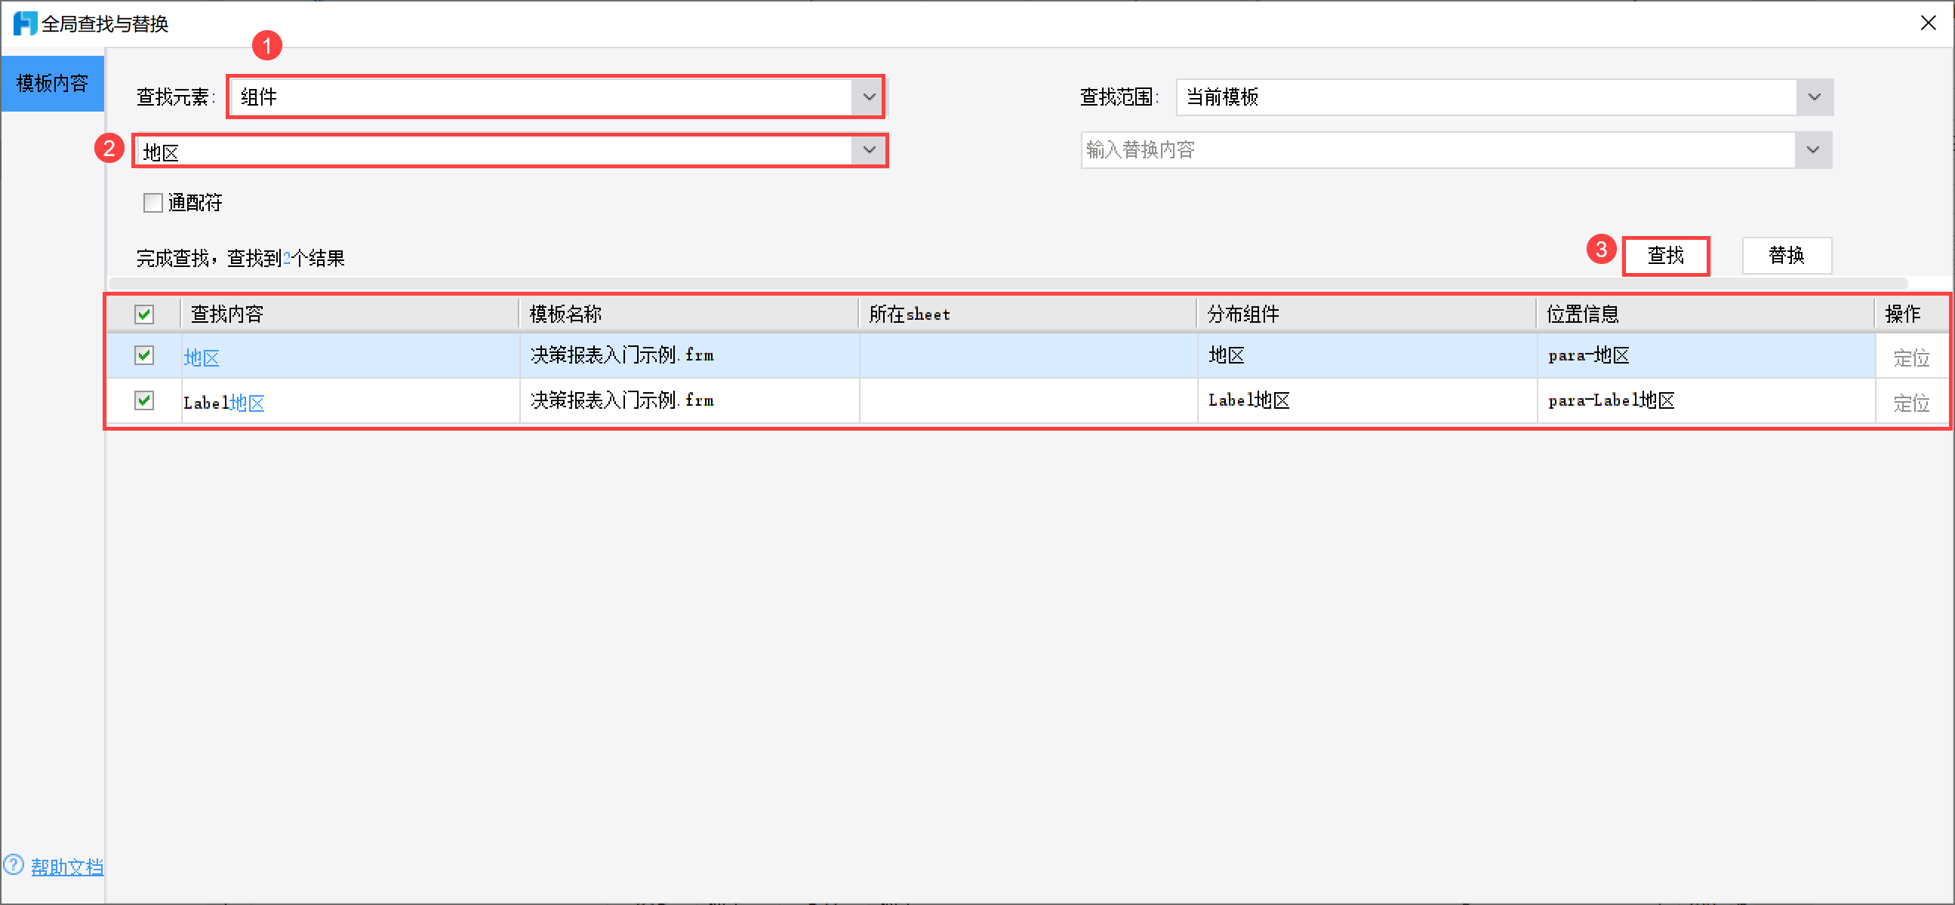
Task: Click the 替换 replace button
Action: 1786,256
